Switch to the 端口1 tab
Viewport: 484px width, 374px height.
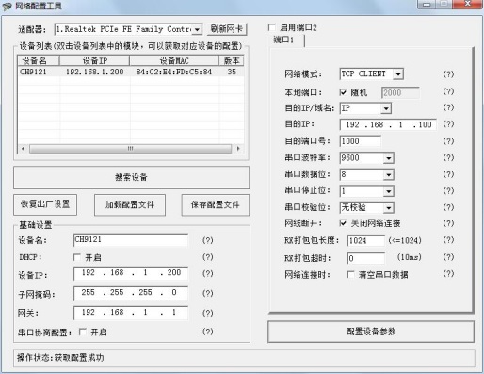point(283,40)
